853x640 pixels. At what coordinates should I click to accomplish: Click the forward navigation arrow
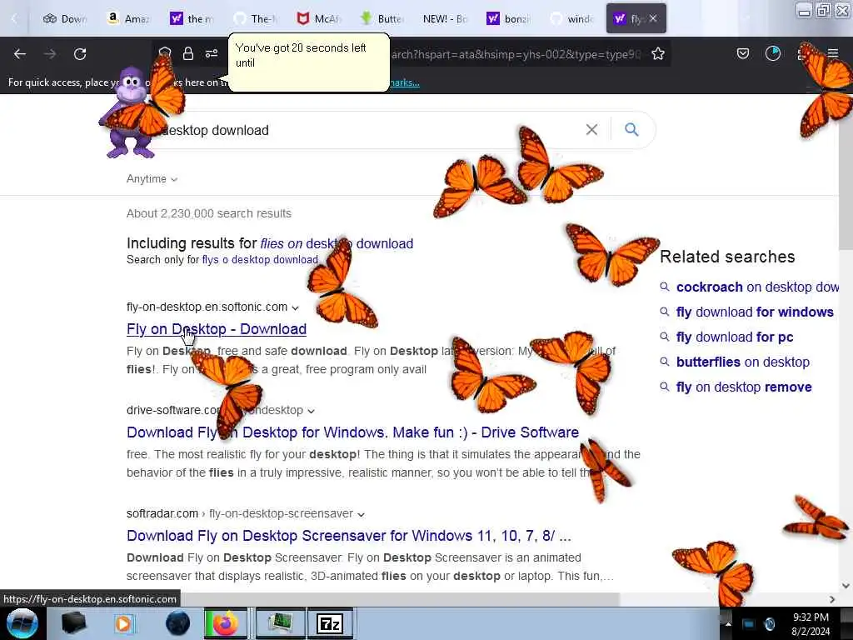(50, 54)
